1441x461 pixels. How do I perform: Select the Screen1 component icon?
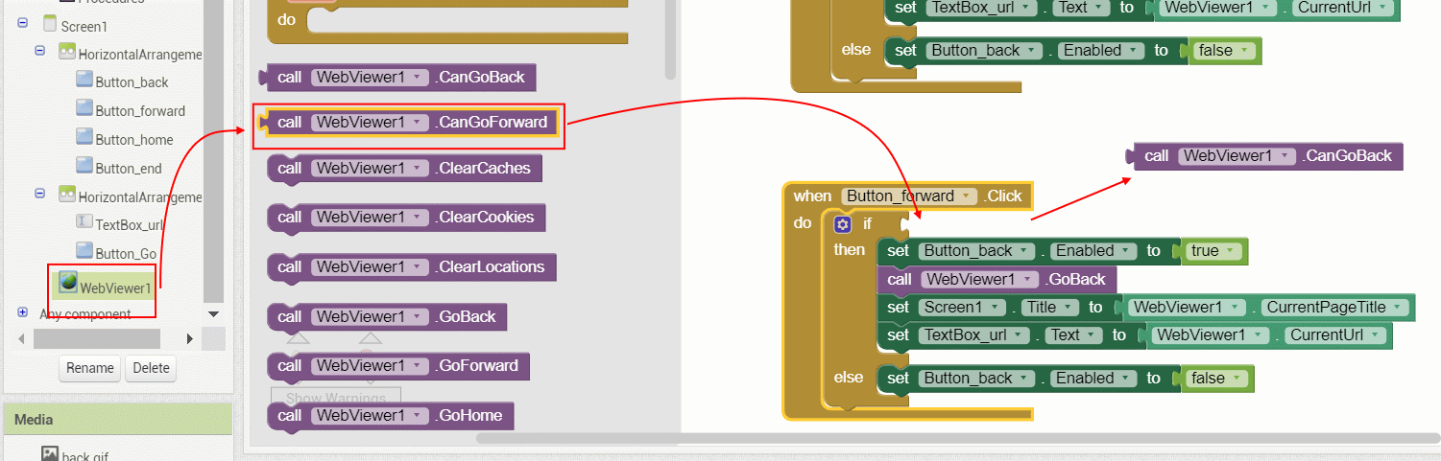click(x=50, y=25)
